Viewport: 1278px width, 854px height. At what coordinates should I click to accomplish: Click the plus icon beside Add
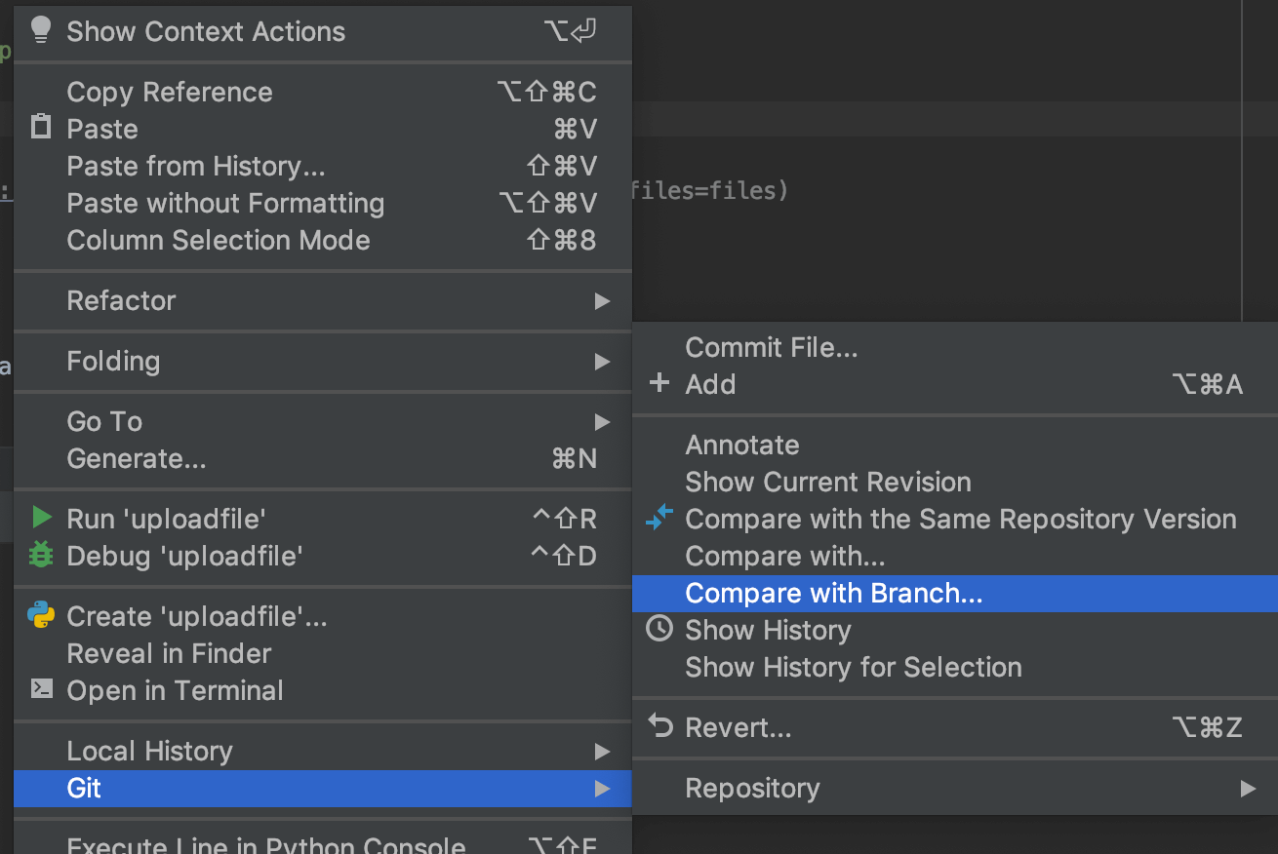click(x=659, y=383)
